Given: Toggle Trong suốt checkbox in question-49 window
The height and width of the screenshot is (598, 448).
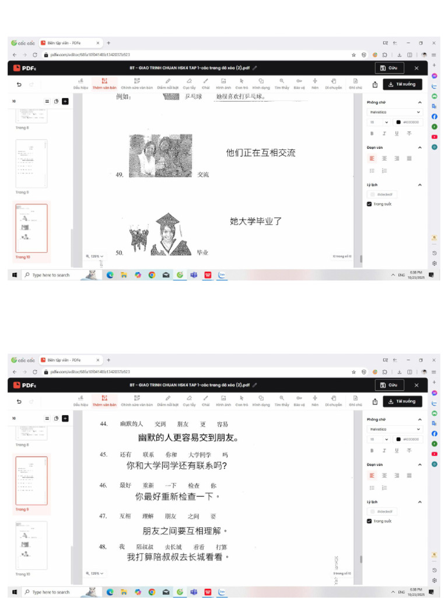Looking at the screenshot, I should click(x=369, y=204).
